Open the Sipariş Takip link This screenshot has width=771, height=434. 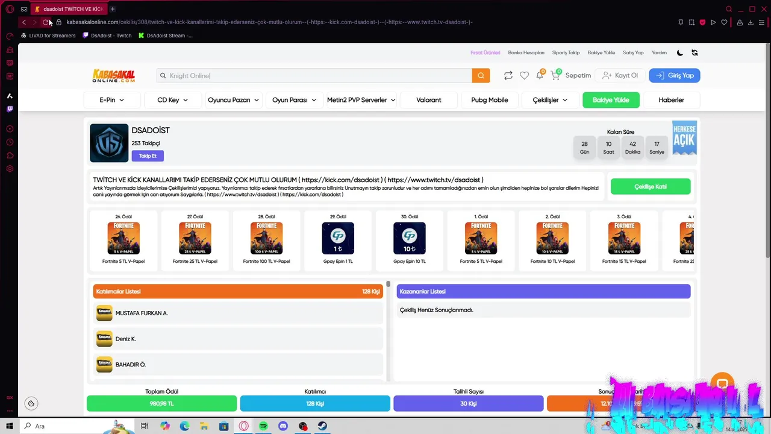tap(566, 52)
